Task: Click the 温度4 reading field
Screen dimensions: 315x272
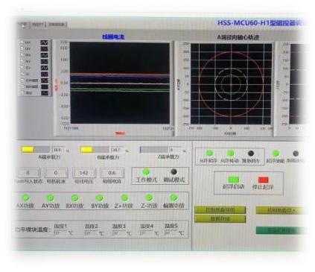Action: 147,233
